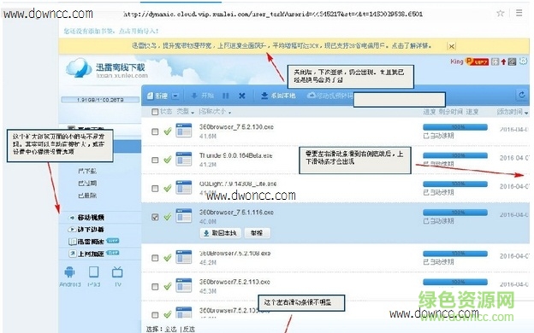Click 100% progress bar of 360Browser7.5.2.108.exe
The height and width of the screenshot is (333, 534).
point(455,254)
